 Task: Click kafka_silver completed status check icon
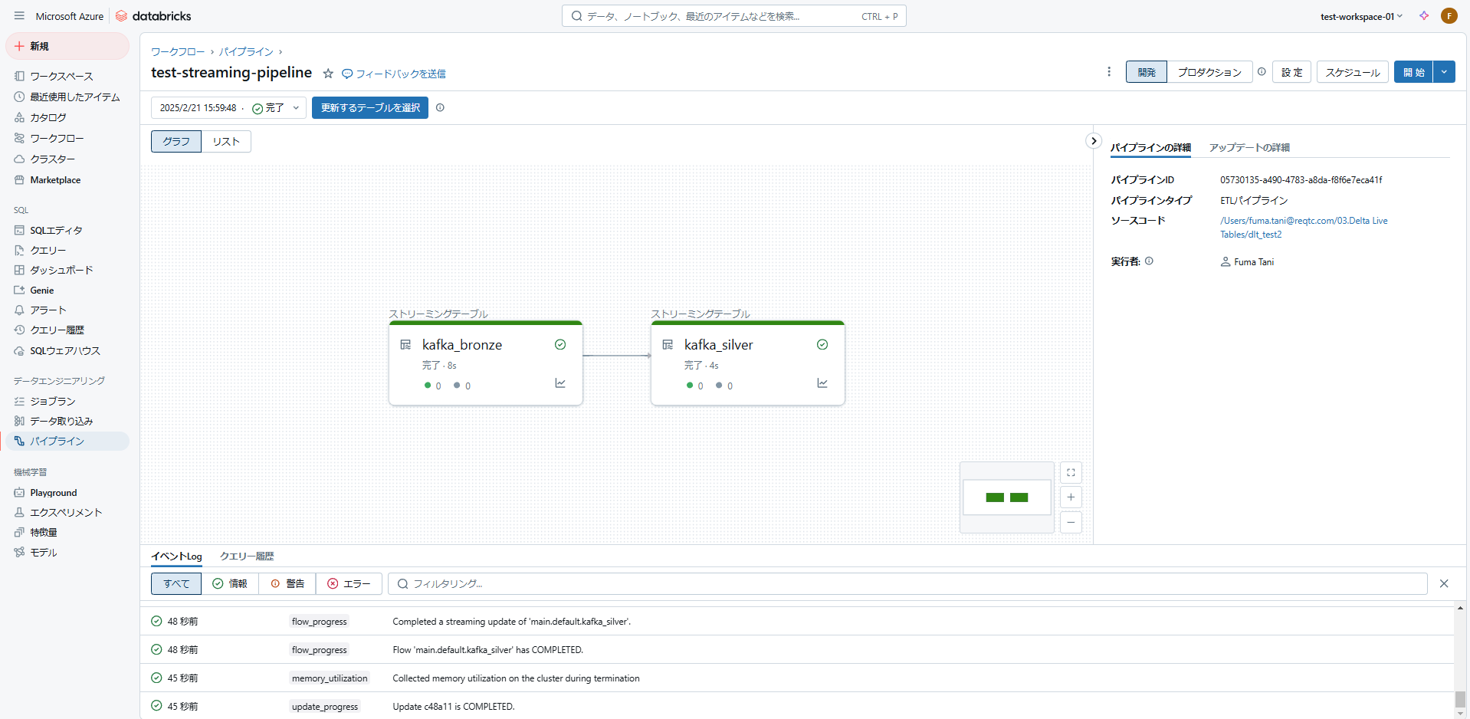coord(822,345)
